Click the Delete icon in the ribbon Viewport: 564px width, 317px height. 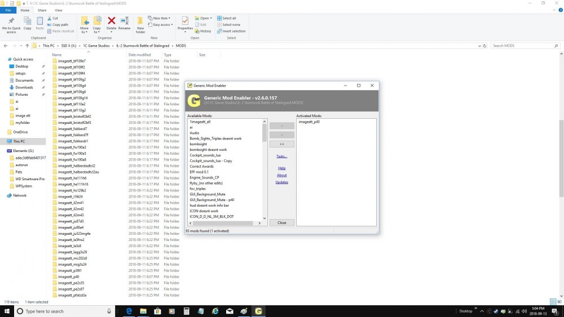111,23
